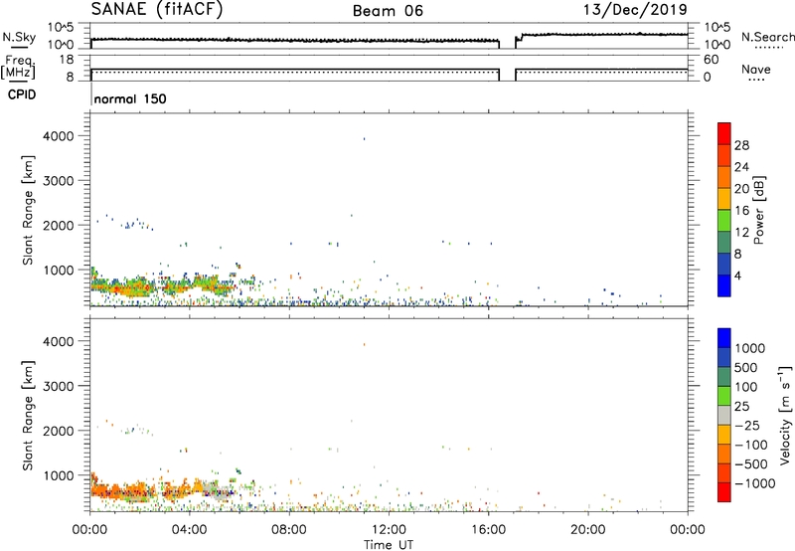This screenshot has width=795, height=551.
Task: Select the red bottom segment of Velocity colorbar
Action: [x=724, y=492]
